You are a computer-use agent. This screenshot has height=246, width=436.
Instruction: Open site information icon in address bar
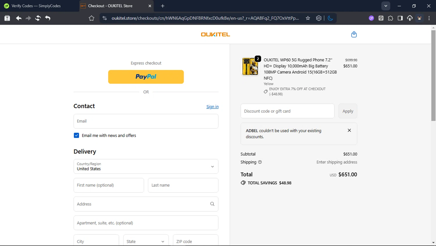pyautogui.click(x=105, y=18)
